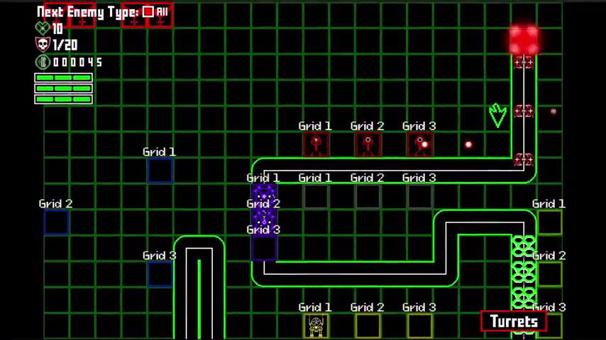
Task: Click the yellow robot turret in Grid 1
Action: [316, 326]
